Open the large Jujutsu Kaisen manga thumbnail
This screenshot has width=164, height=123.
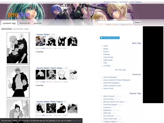(x=18, y=48)
